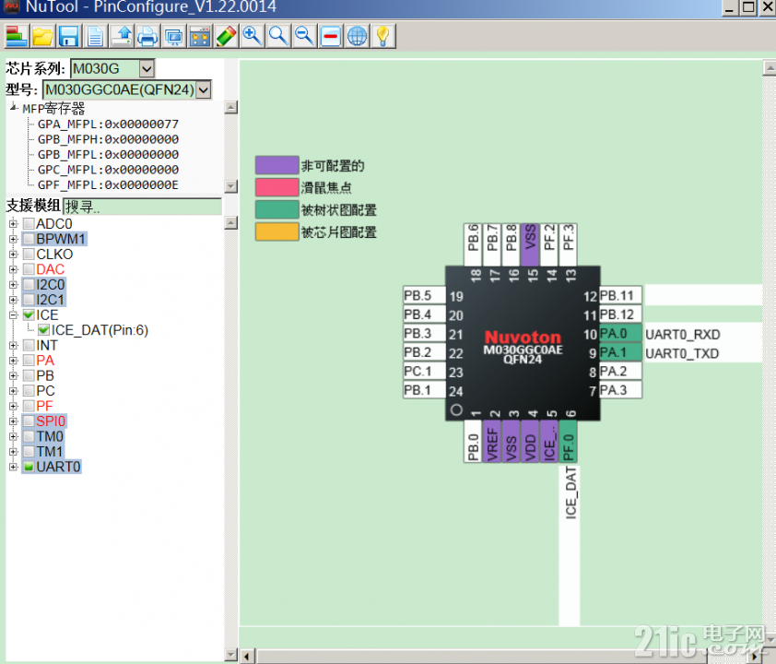Select the GPF_MFPL:0x0000000E register entry
The height and width of the screenshot is (664, 776).
(108, 184)
